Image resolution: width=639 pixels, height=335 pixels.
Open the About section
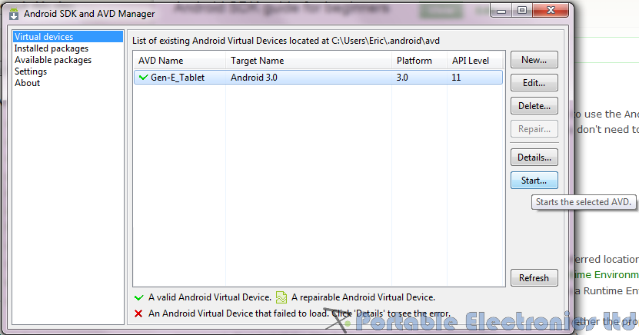point(28,83)
